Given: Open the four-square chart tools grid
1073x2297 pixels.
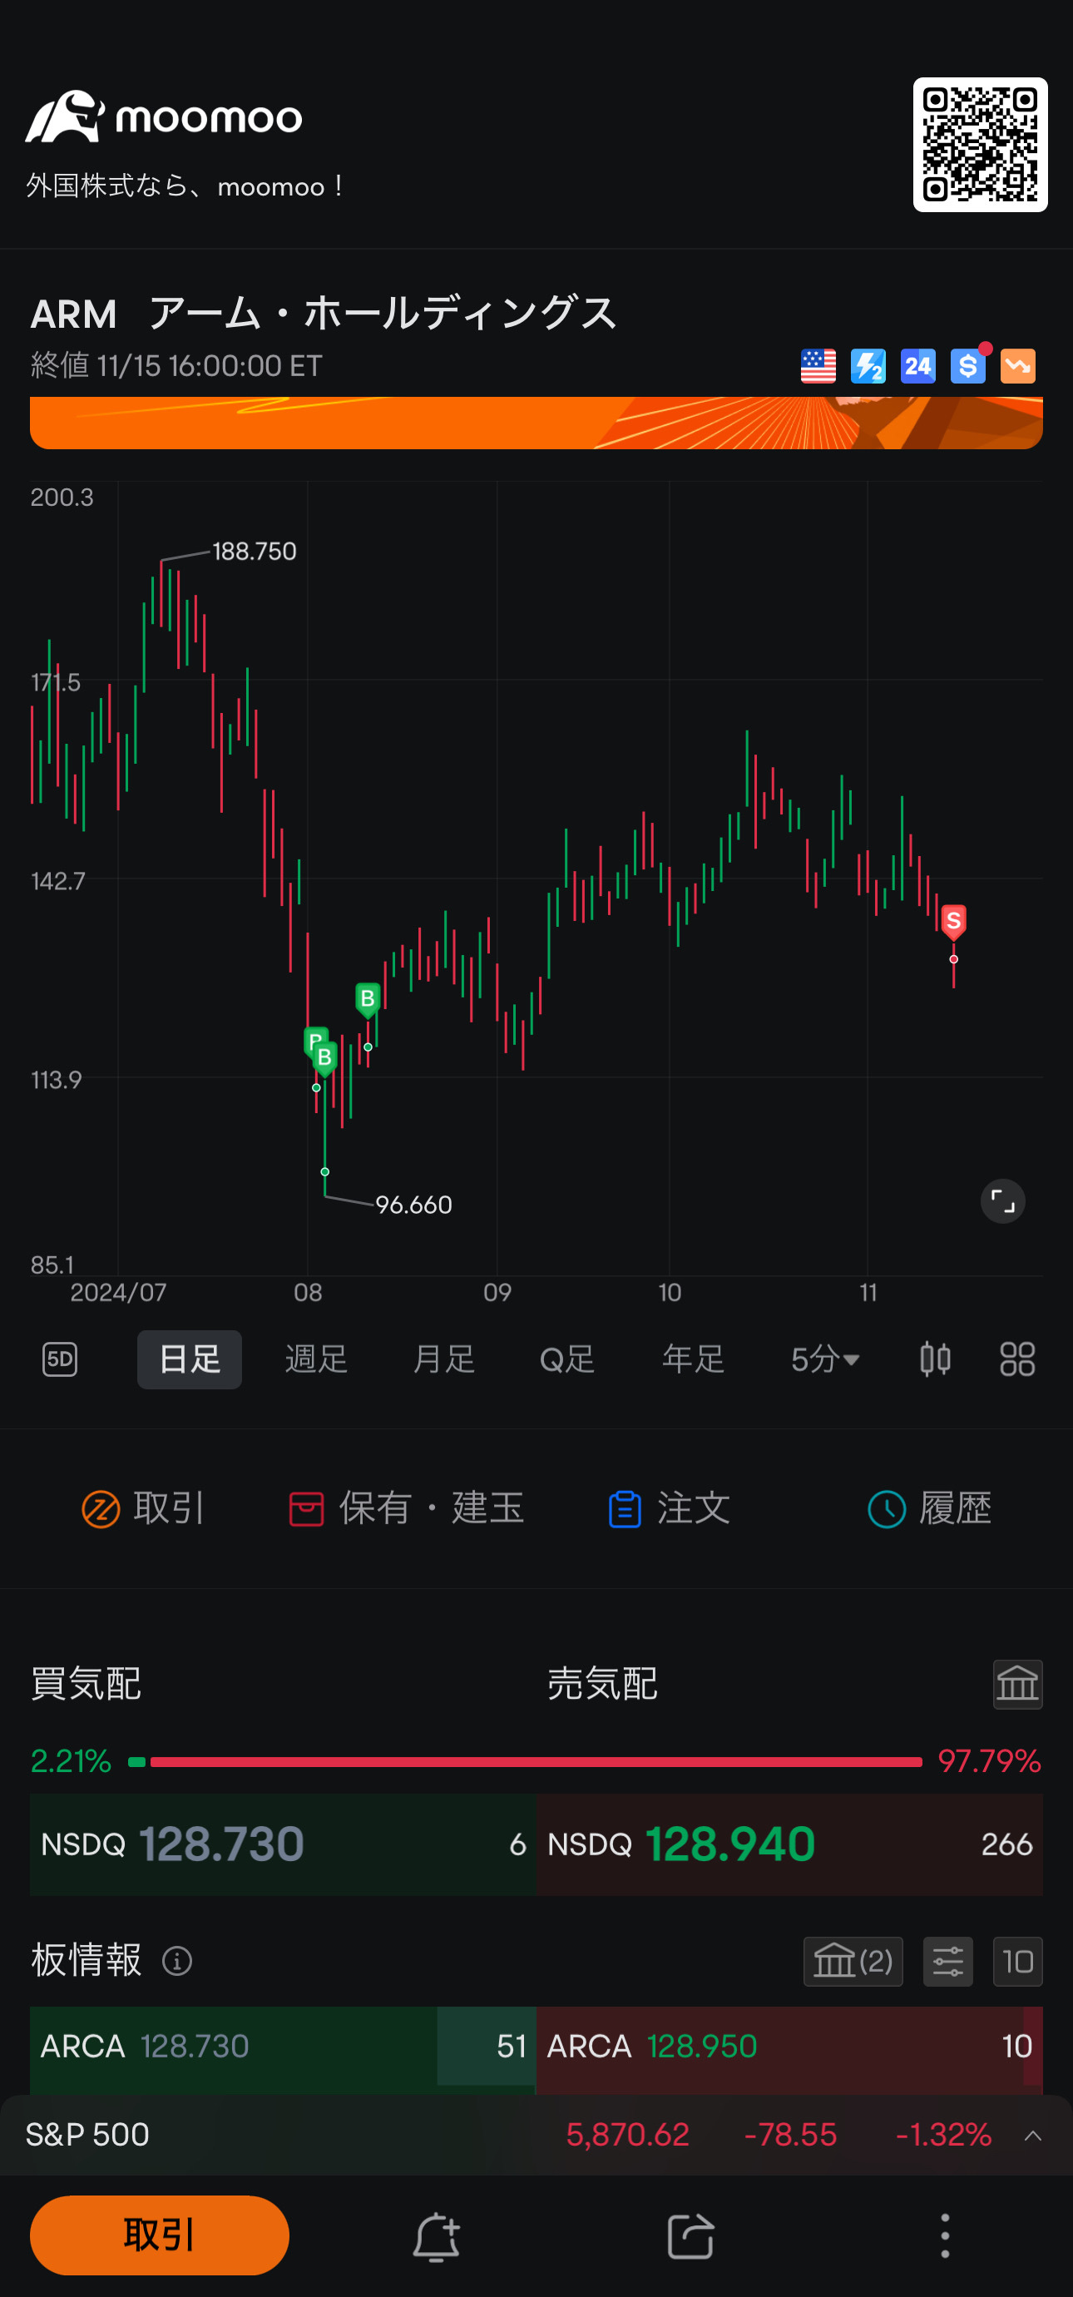Looking at the screenshot, I should (1016, 1359).
